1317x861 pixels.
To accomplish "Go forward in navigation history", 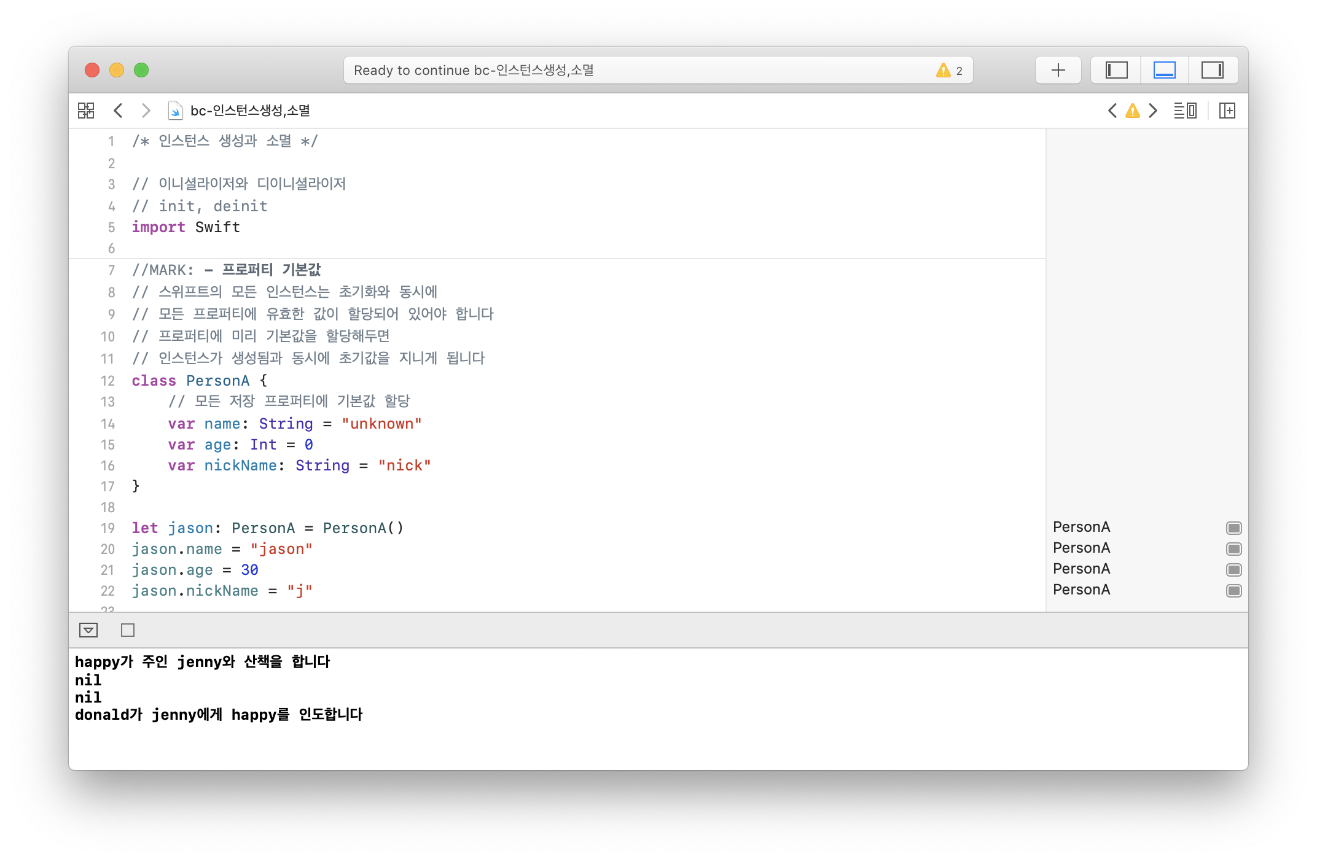I will (146, 111).
